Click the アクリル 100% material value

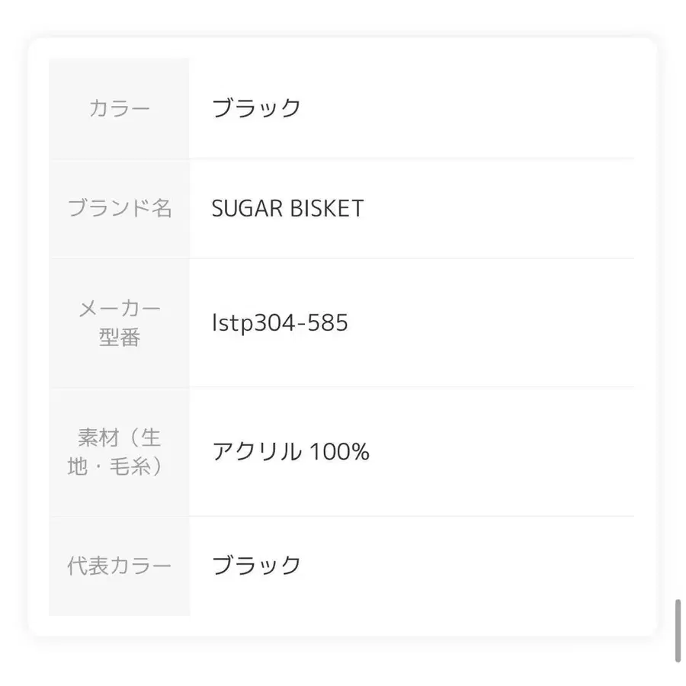(290, 452)
